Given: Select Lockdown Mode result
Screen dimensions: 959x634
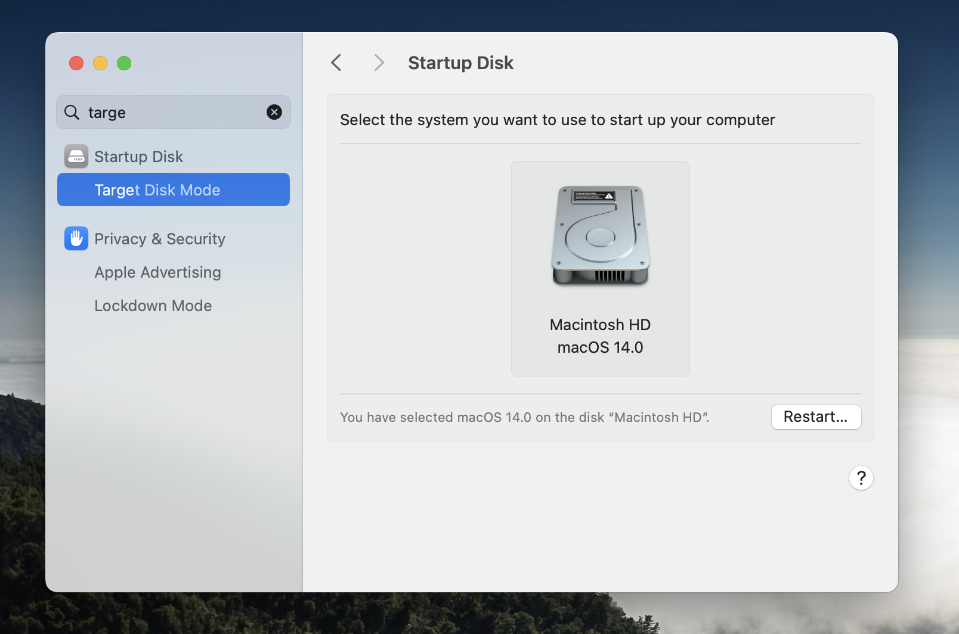Looking at the screenshot, I should 153,306.
